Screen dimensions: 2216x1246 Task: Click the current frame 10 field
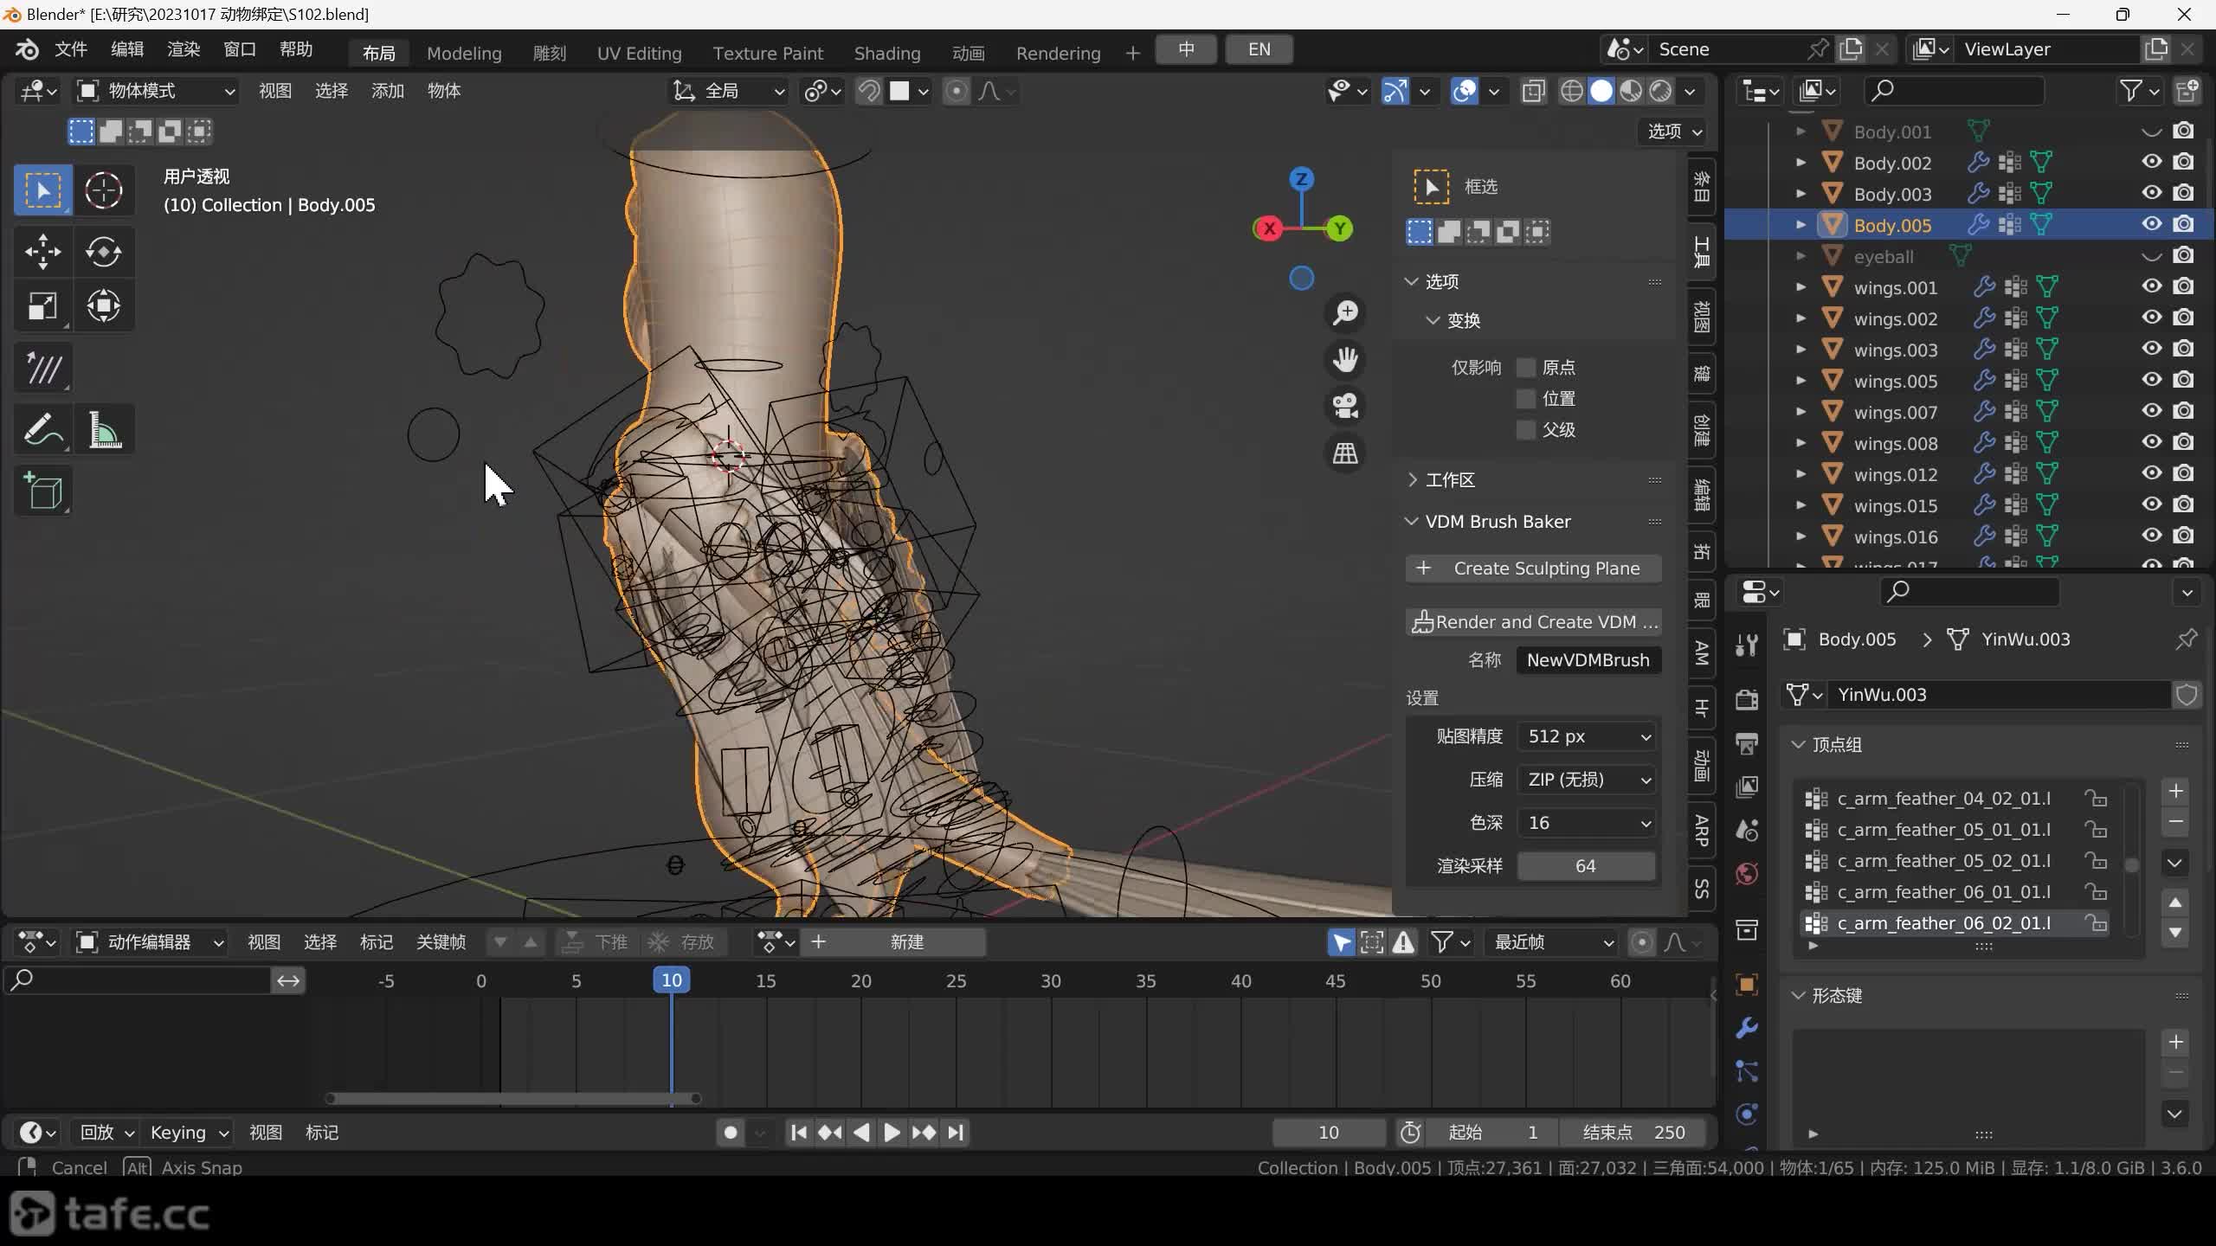1328,1133
